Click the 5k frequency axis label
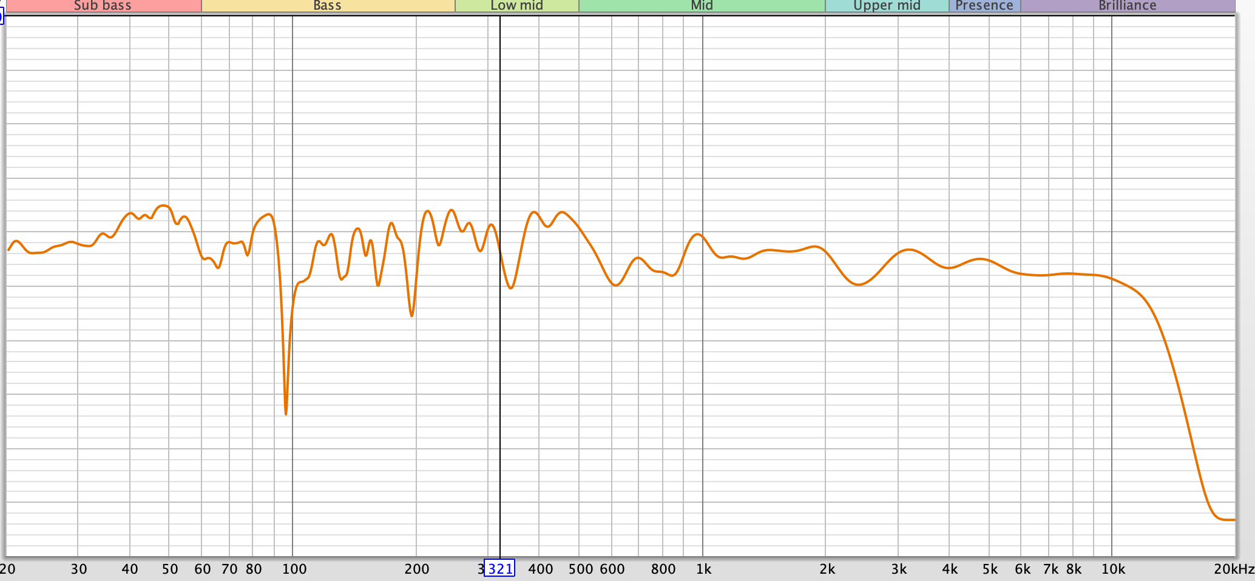The height and width of the screenshot is (581, 1255). coord(990,569)
